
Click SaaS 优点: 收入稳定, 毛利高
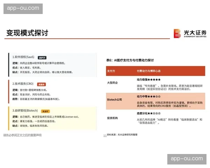tap(27, 68)
